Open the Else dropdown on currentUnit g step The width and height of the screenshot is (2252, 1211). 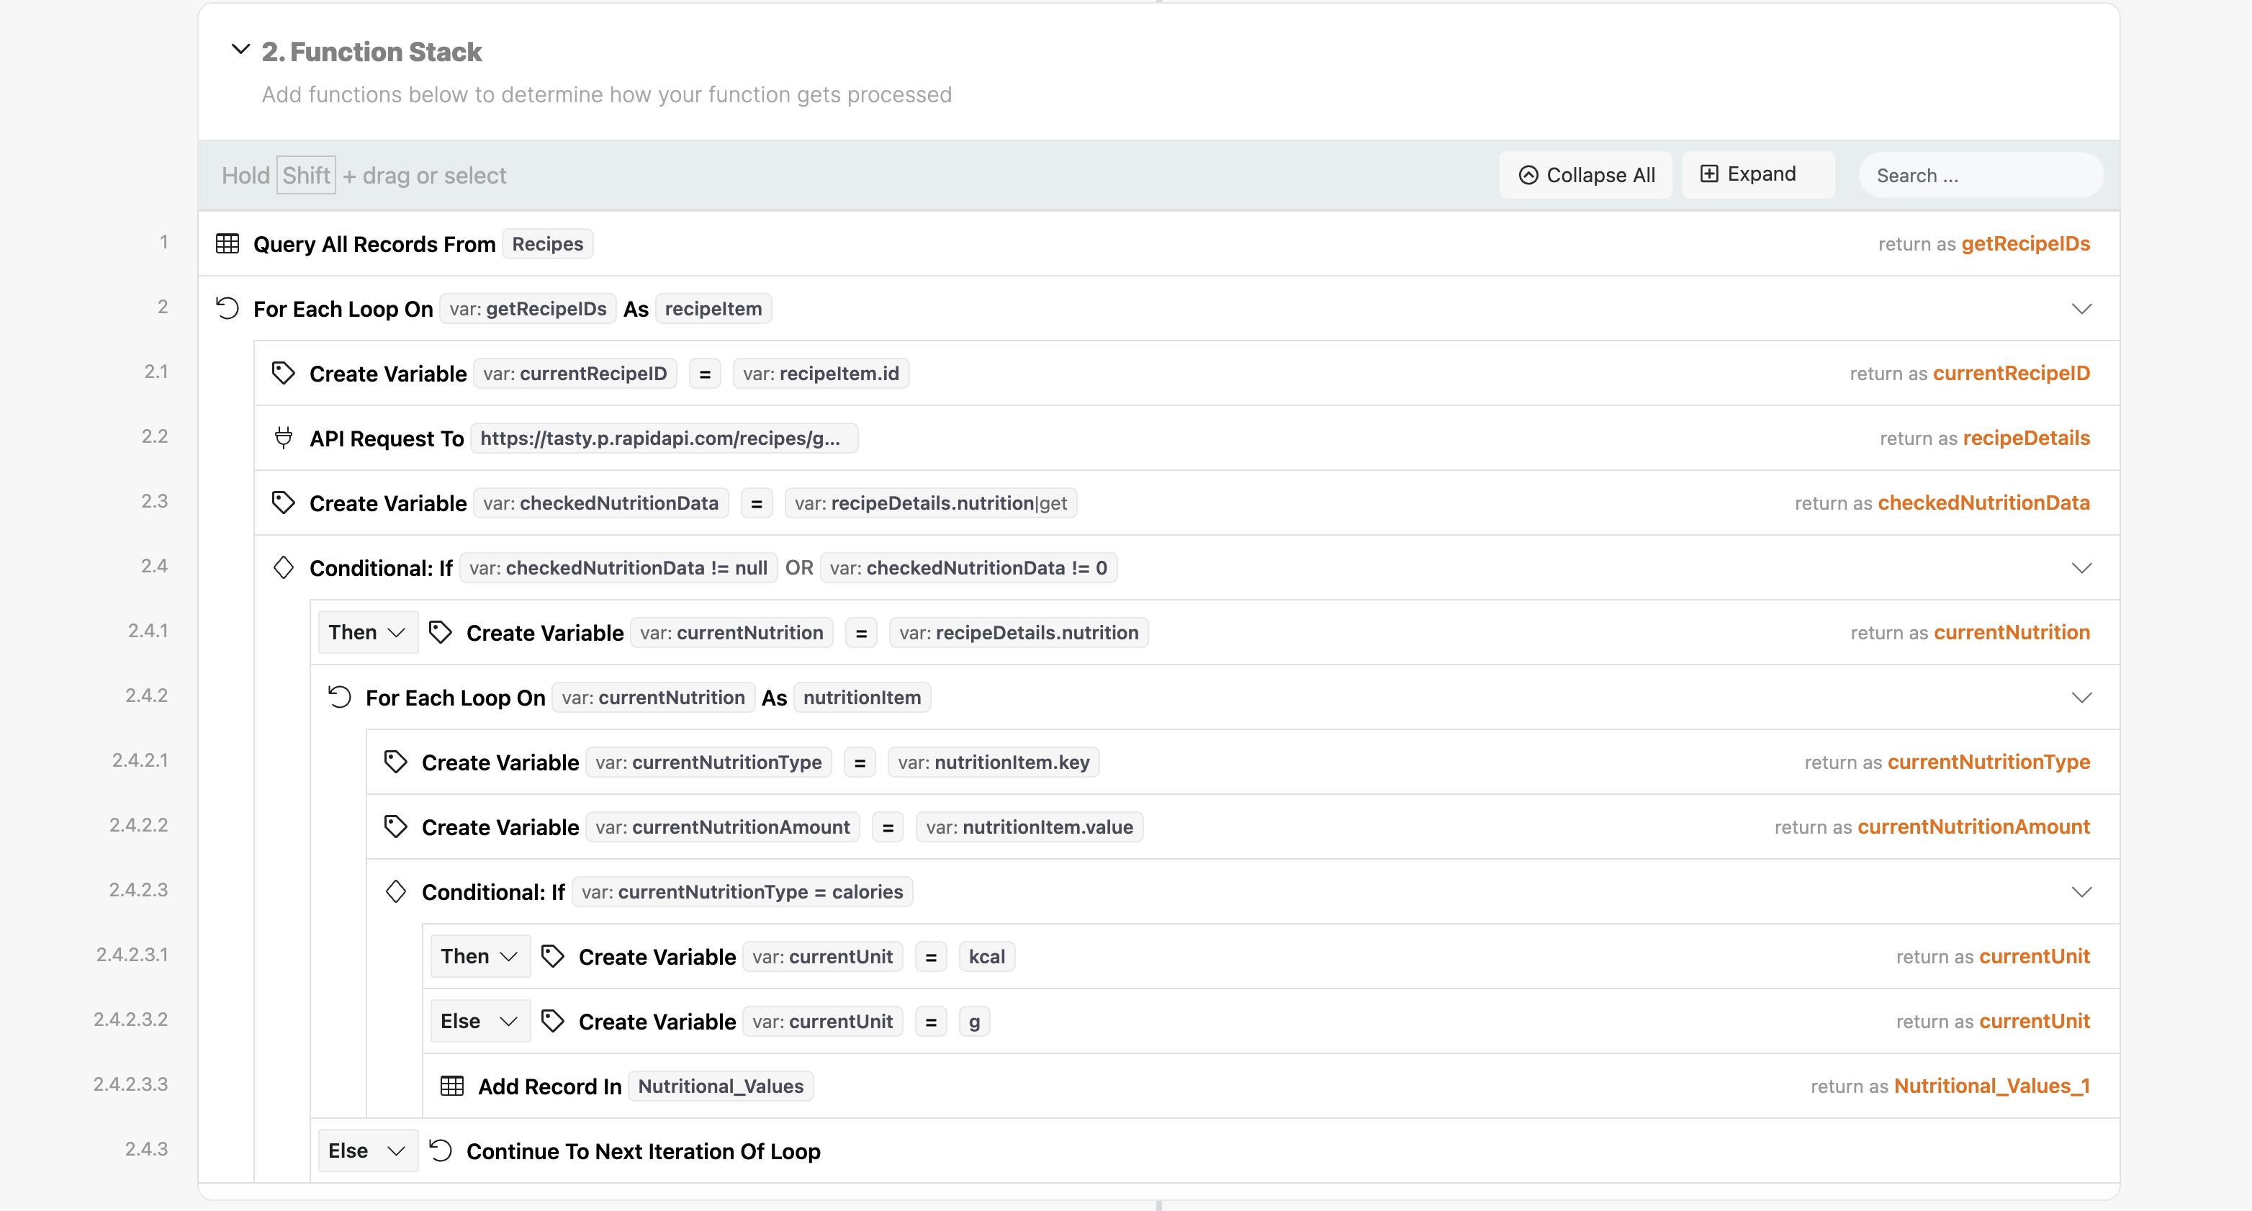pyautogui.click(x=479, y=1021)
